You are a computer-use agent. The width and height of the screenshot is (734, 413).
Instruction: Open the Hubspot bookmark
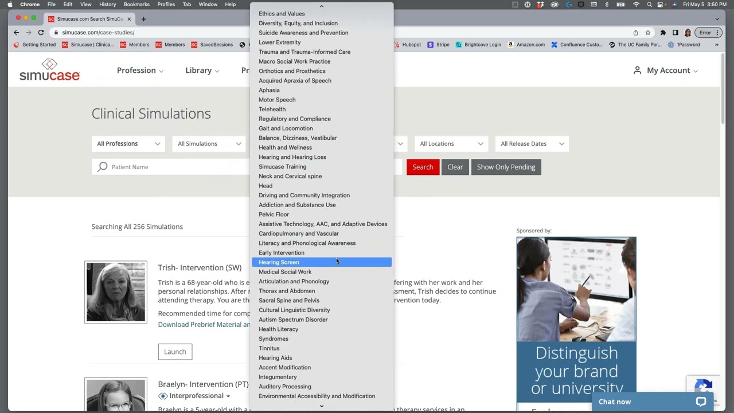tap(407, 45)
